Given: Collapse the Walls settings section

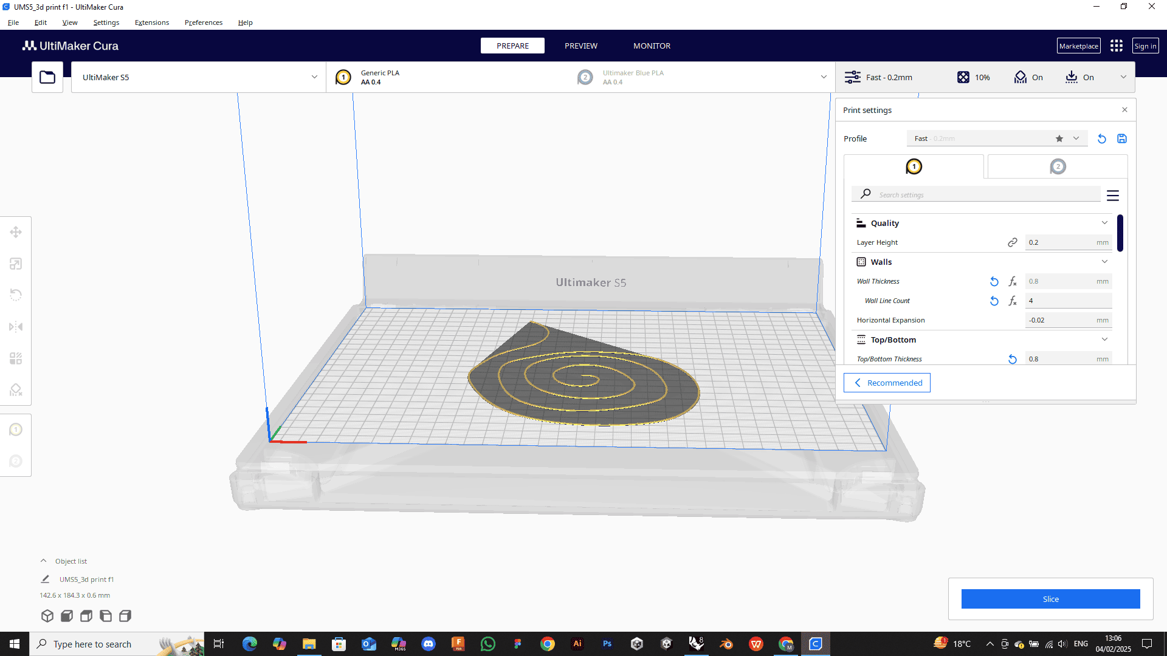Looking at the screenshot, I should [x=1104, y=262].
